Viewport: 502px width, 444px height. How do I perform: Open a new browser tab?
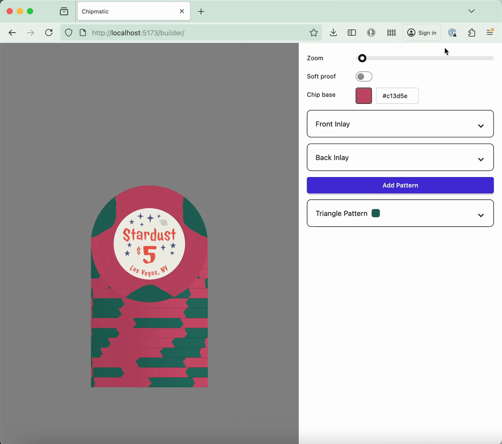201,12
